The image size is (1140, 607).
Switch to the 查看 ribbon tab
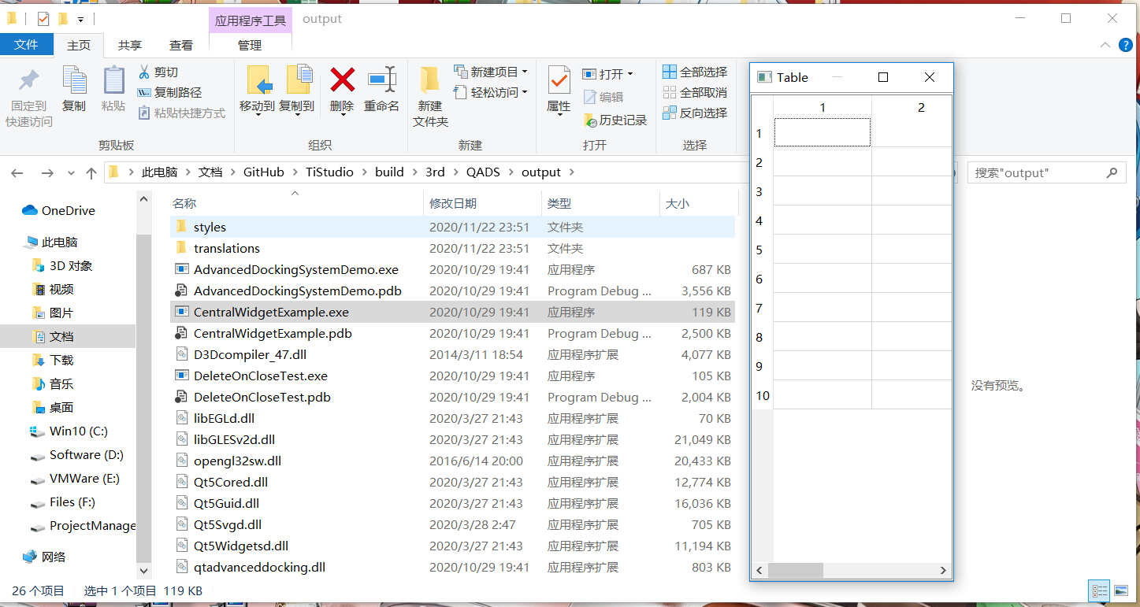pos(180,45)
